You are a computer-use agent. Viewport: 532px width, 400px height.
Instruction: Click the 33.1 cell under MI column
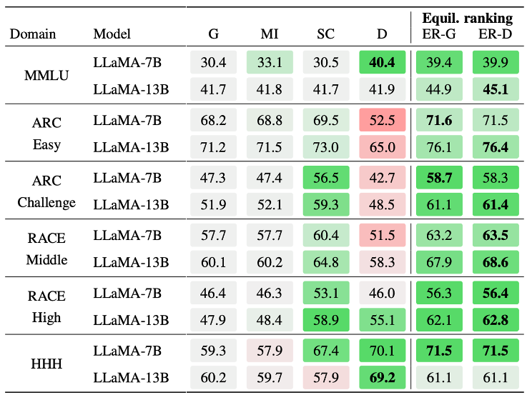click(x=270, y=63)
